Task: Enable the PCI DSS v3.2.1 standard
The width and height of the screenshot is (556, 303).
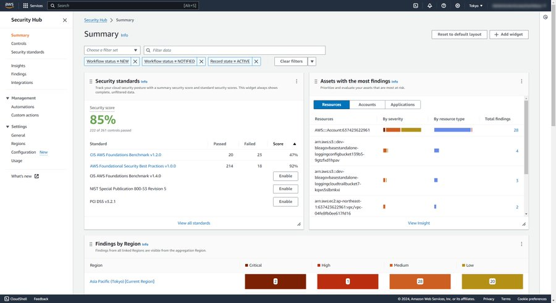Action: click(x=285, y=202)
